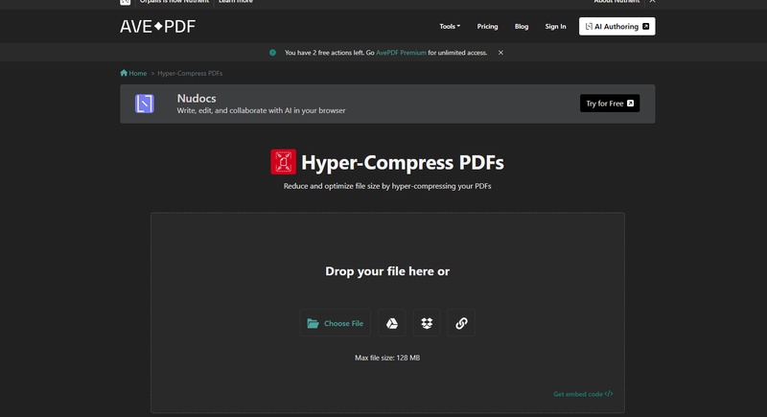The image size is (767, 417).
Task: Click Sign In in the header
Action: click(555, 27)
